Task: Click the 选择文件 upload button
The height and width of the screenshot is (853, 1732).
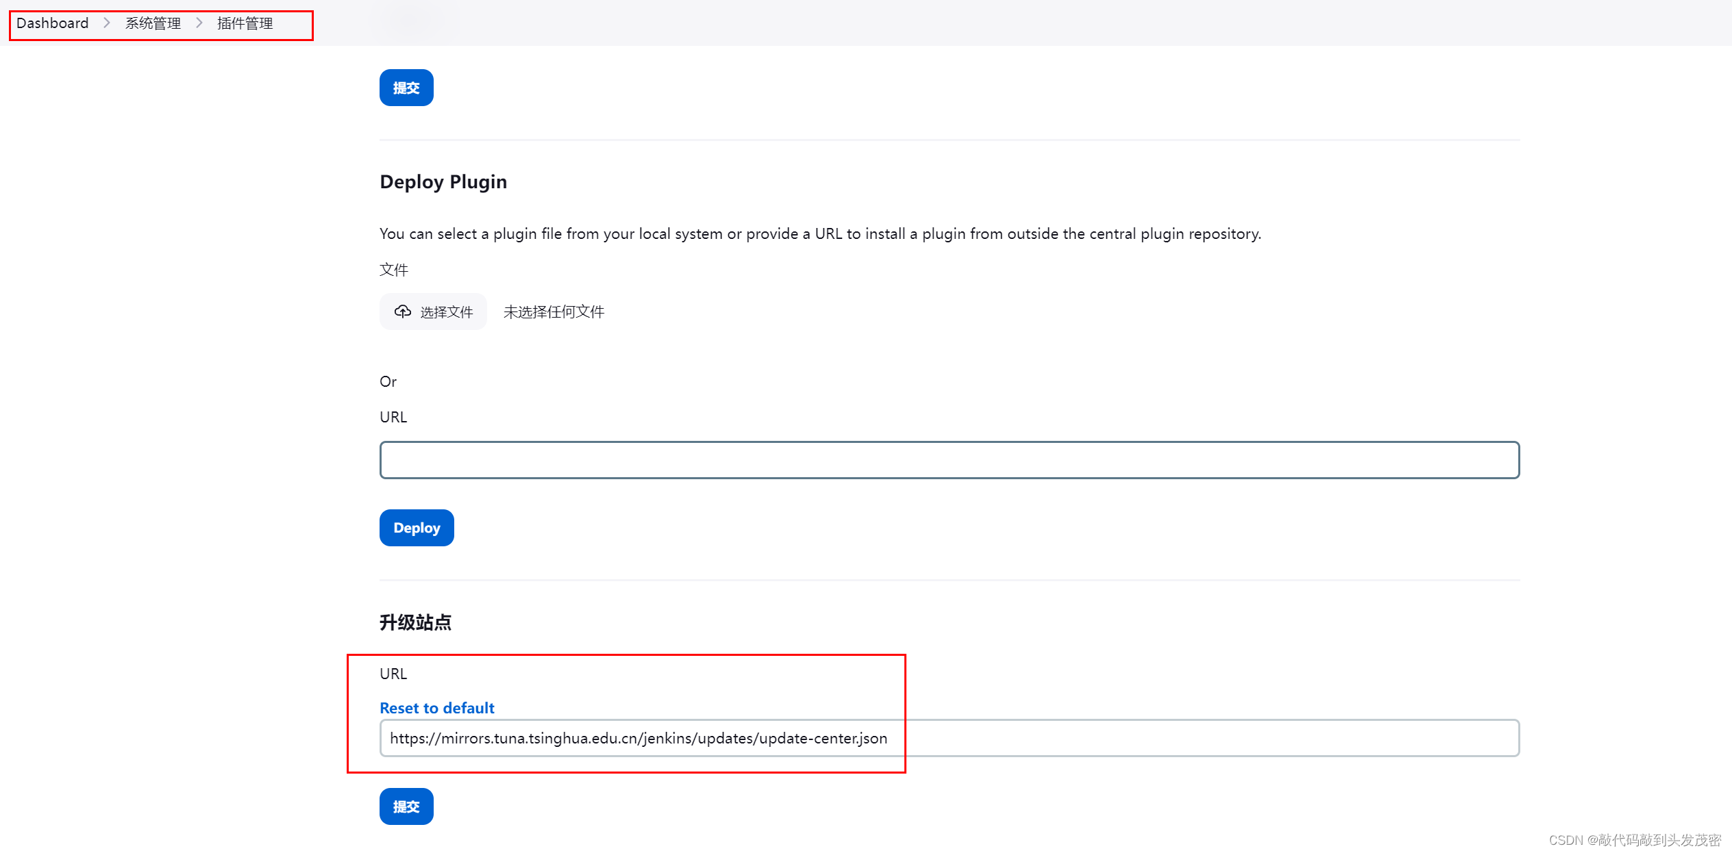Action: [x=433, y=312]
